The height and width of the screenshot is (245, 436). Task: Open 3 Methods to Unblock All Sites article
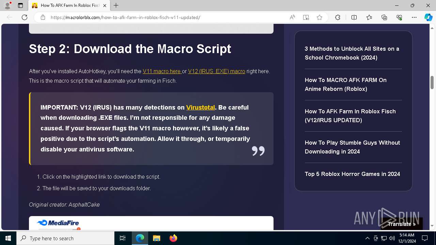point(352,53)
